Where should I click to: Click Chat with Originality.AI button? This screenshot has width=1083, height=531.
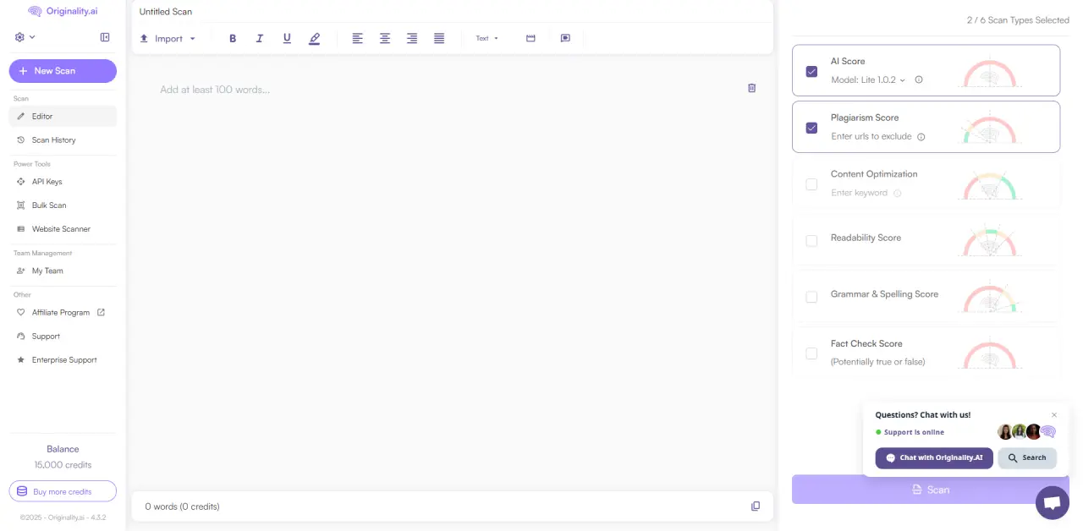click(x=934, y=457)
